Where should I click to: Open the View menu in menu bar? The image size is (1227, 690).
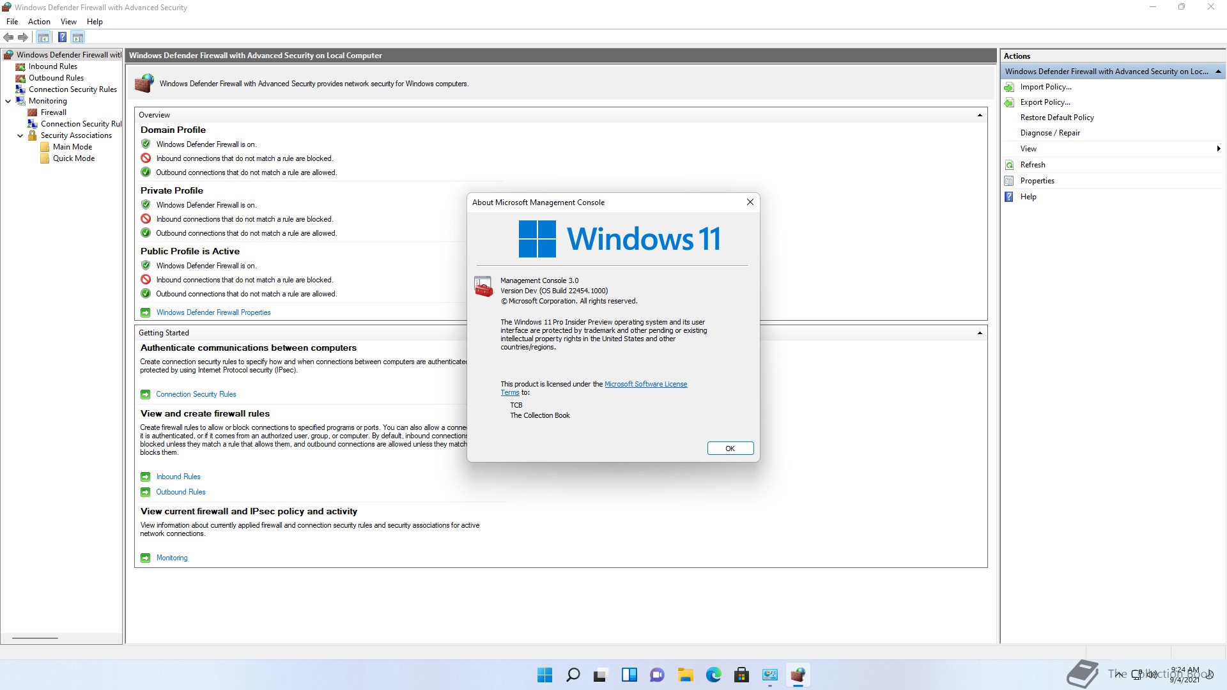point(68,22)
